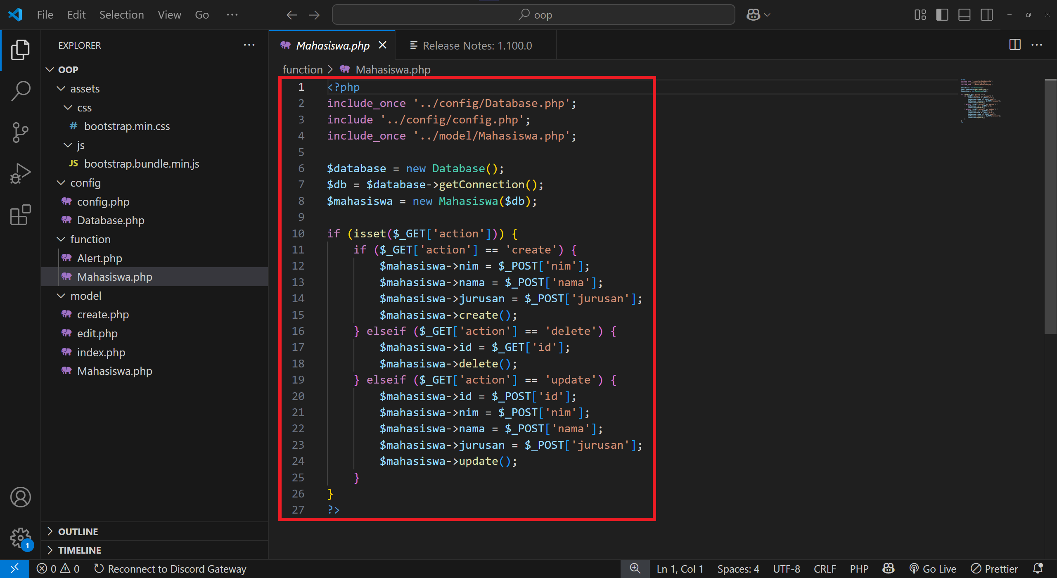Select the Source Control icon

(19, 132)
